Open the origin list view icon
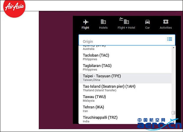This screenshot has height=132, width=183. (x=169, y=39)
